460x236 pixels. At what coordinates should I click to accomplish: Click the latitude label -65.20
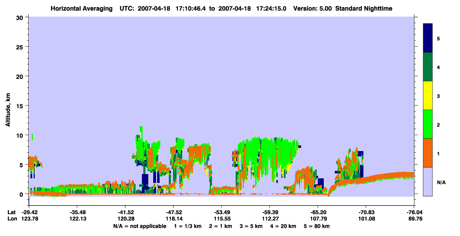317,213
